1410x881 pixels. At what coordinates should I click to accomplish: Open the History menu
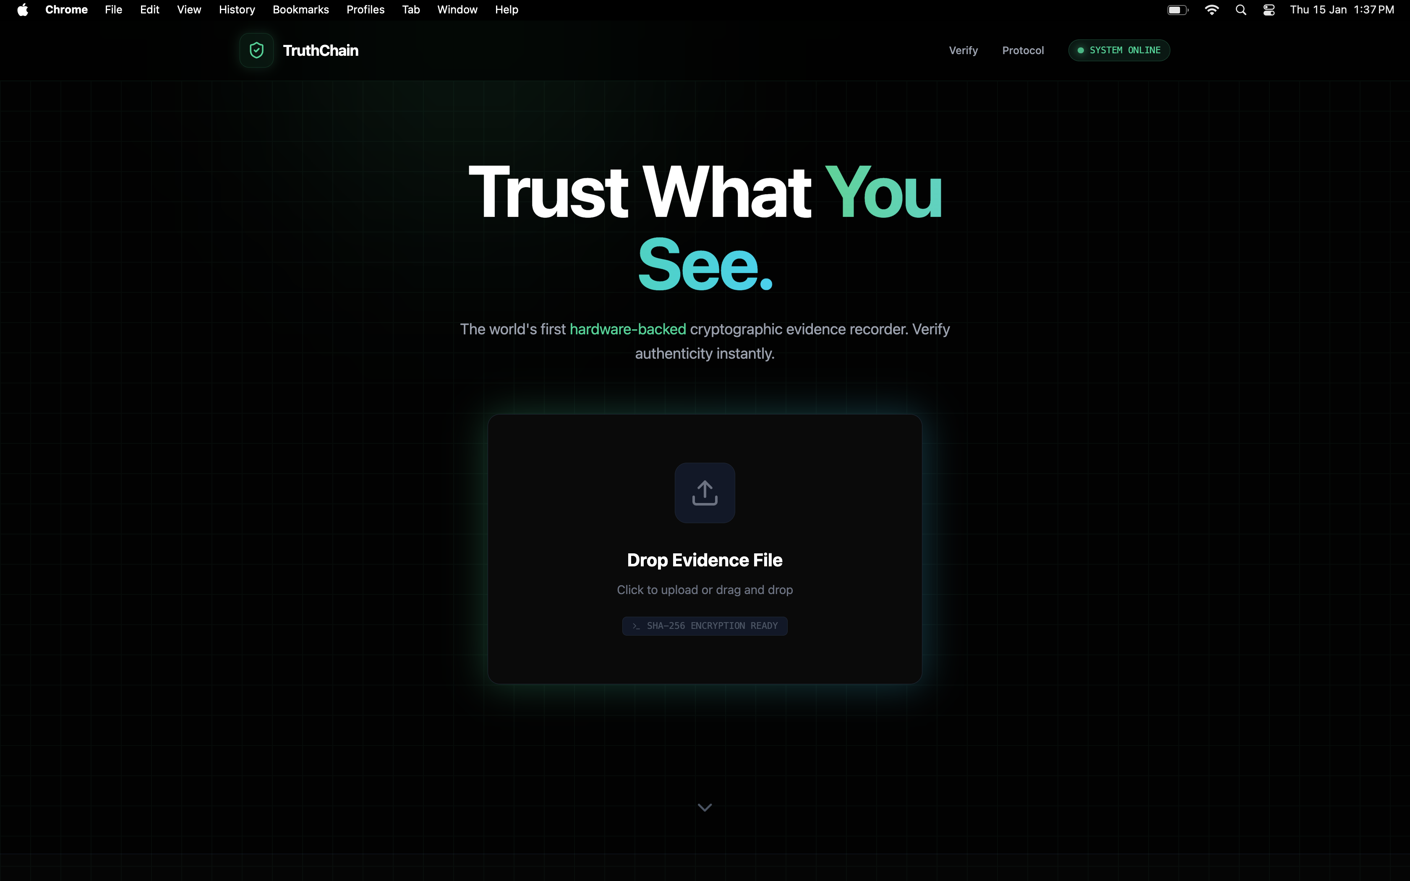click(x=237, y=10)
